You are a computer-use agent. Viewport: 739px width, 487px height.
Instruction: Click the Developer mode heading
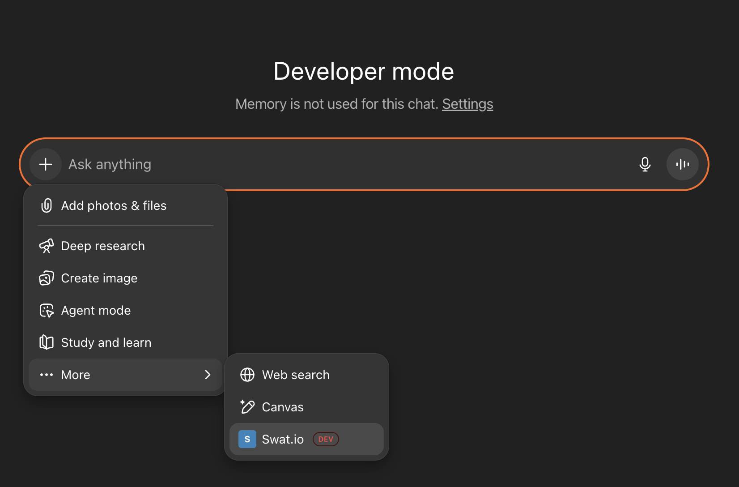(x=364, y=71)
